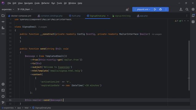
Task: Click the 'expirationDate' array key
Action: tap(50, 86)
